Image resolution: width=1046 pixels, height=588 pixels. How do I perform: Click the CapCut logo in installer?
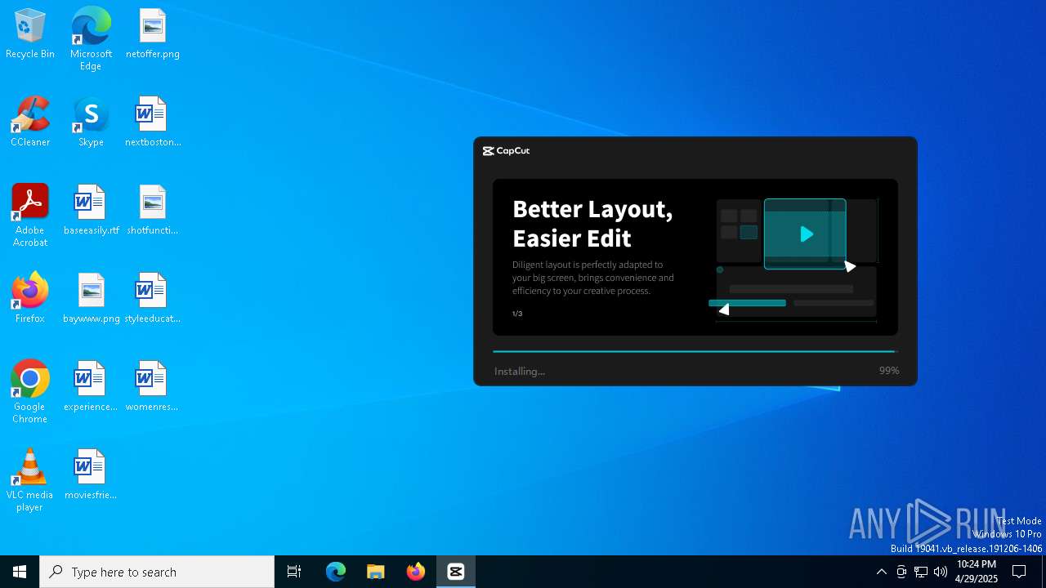(506, 151)
